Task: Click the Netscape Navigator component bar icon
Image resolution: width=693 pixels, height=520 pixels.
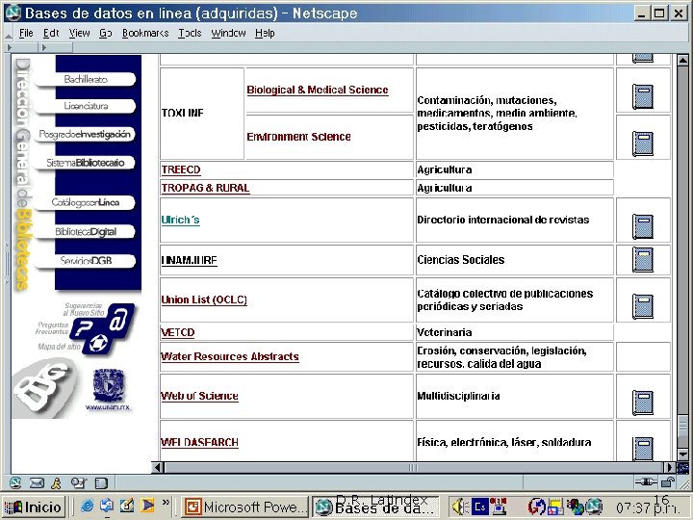Action: point(15,482)
